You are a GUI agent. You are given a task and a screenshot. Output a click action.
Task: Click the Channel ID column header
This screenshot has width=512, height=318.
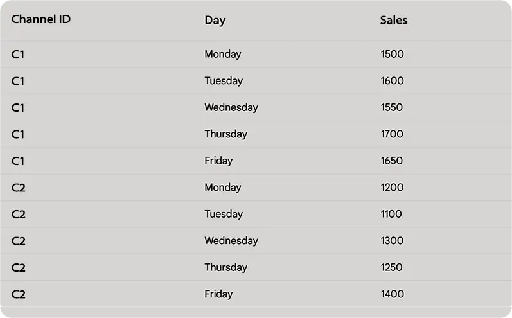[41, 19]
